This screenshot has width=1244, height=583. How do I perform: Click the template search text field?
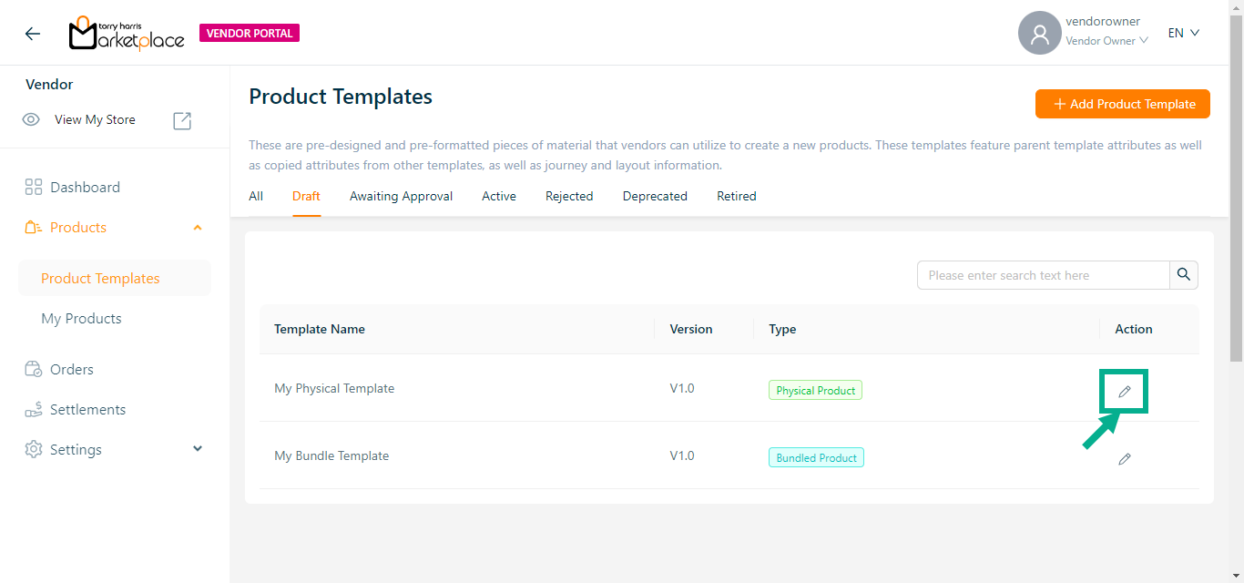pyautogui.click(x=1043, y=275)
